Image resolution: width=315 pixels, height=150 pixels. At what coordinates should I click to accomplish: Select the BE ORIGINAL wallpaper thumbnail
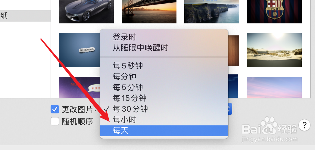[80, 50]
